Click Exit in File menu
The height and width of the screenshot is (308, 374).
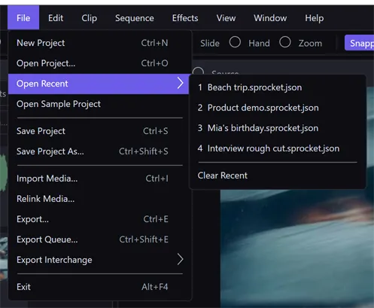[99, 287]
